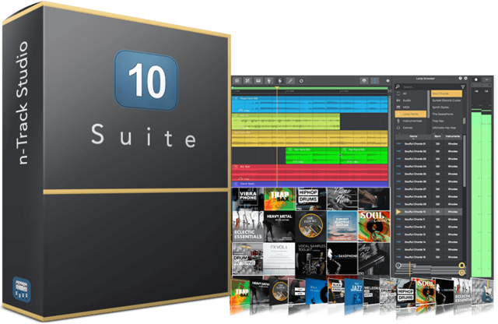Choose Sunset Electric Guitar in the pack list
Viewport: 498px width, 324px height.
click(x=446, y=100)
